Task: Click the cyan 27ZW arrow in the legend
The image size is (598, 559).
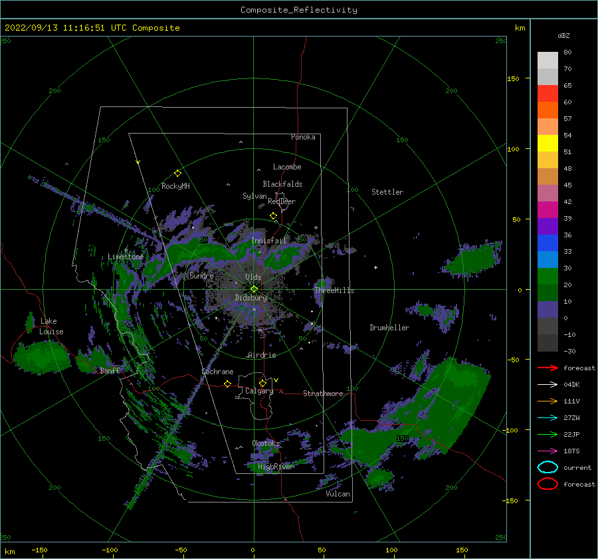Action: tap(548, 418)
